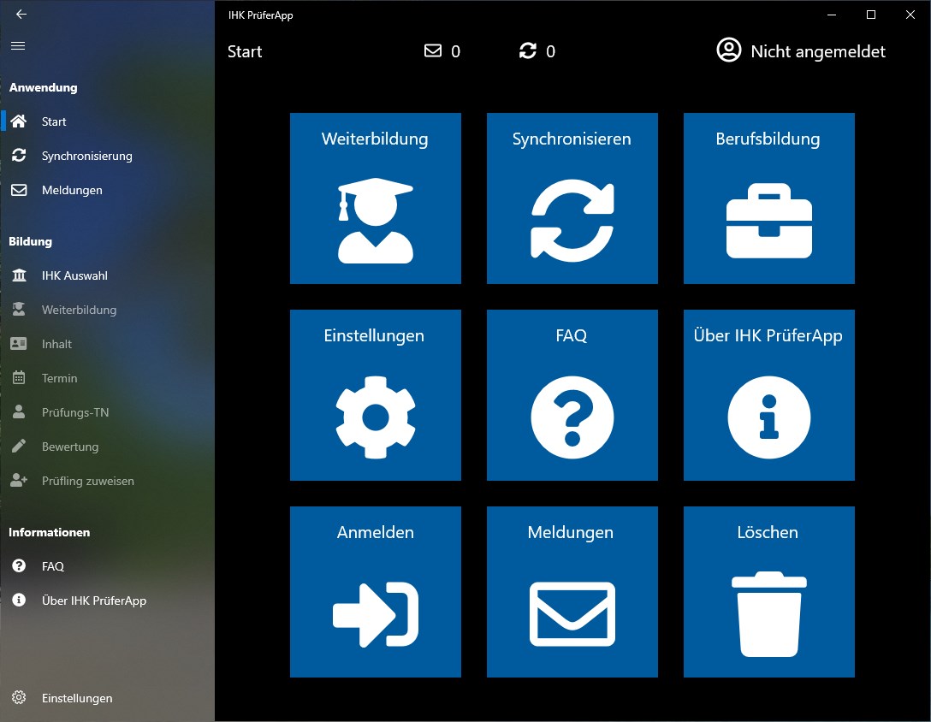Click the Weiterbildung tile title

[x=375, y=139]
